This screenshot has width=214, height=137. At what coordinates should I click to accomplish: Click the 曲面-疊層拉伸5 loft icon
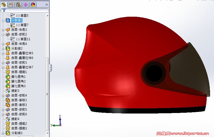point(8,53)
